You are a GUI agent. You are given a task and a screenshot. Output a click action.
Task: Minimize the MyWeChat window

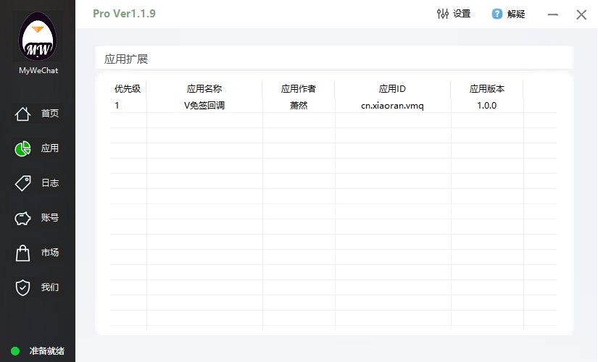[x=553, y=14]
